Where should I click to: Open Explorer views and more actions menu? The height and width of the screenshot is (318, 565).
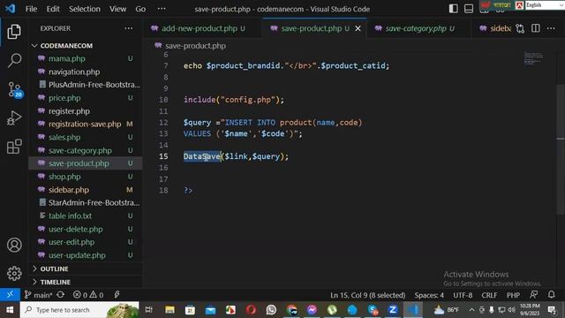click(x=128, y=28)
